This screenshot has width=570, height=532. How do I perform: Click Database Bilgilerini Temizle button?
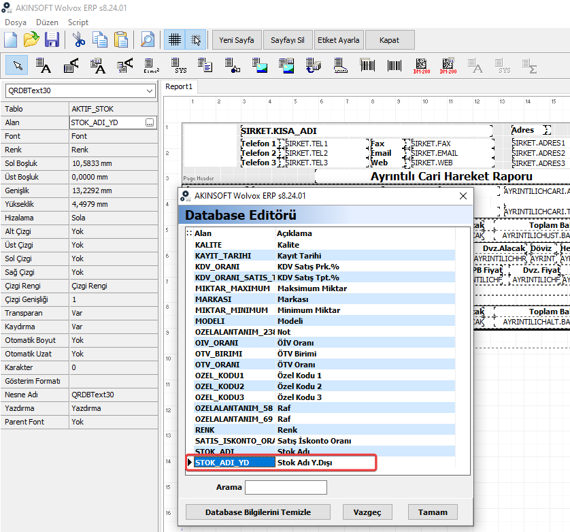tap(258, 512)
